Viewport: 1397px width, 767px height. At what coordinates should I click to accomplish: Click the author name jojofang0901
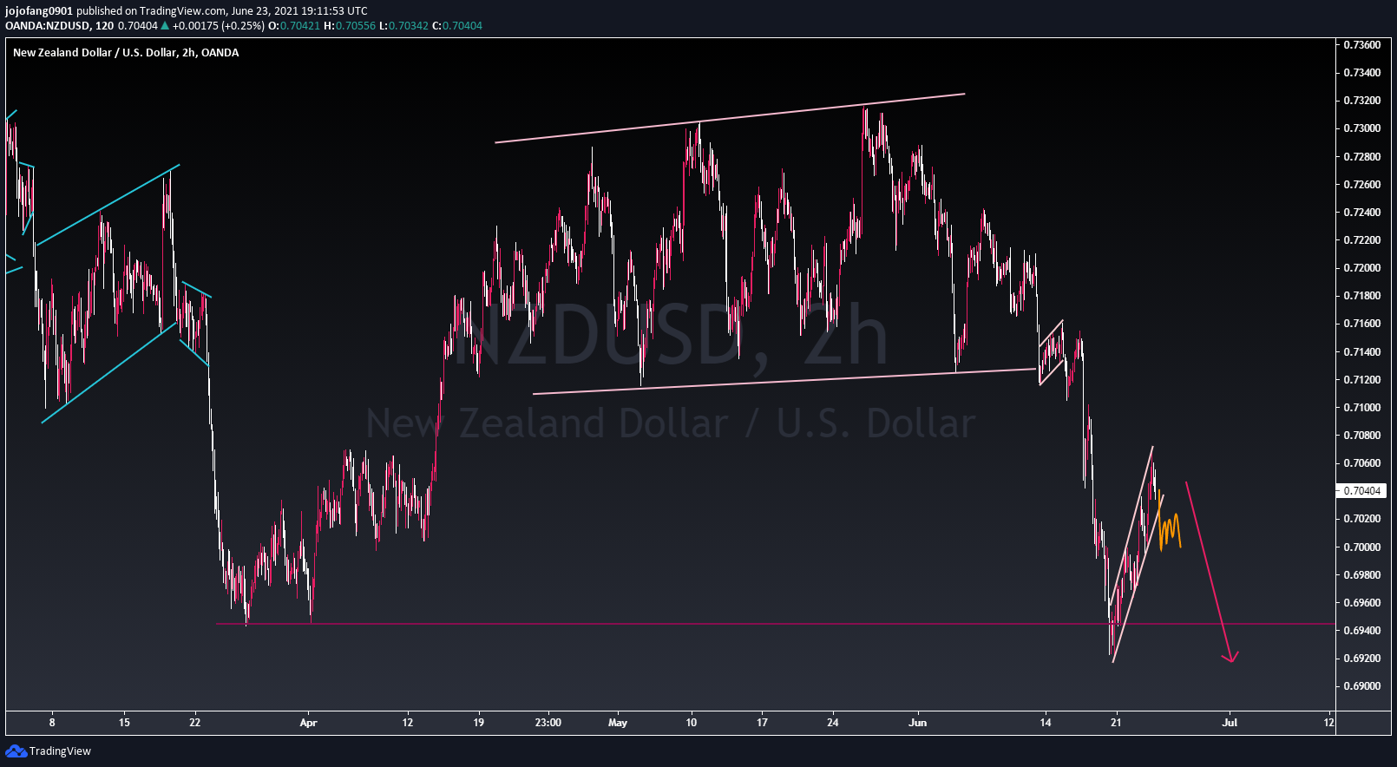click(39, 11)
